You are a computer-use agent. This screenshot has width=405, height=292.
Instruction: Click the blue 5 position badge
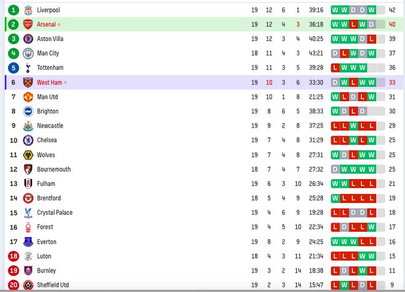[x=13, y=68]
